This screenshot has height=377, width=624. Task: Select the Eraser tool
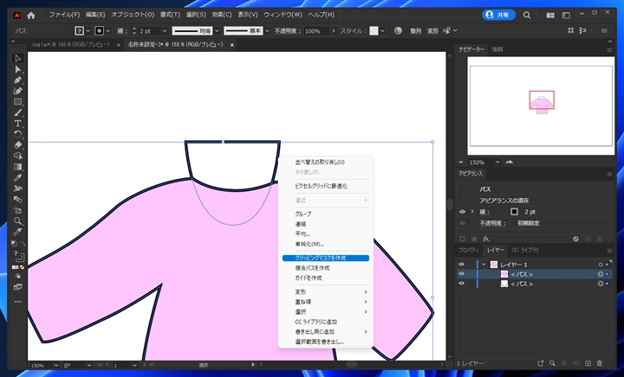tap(18, 145)
